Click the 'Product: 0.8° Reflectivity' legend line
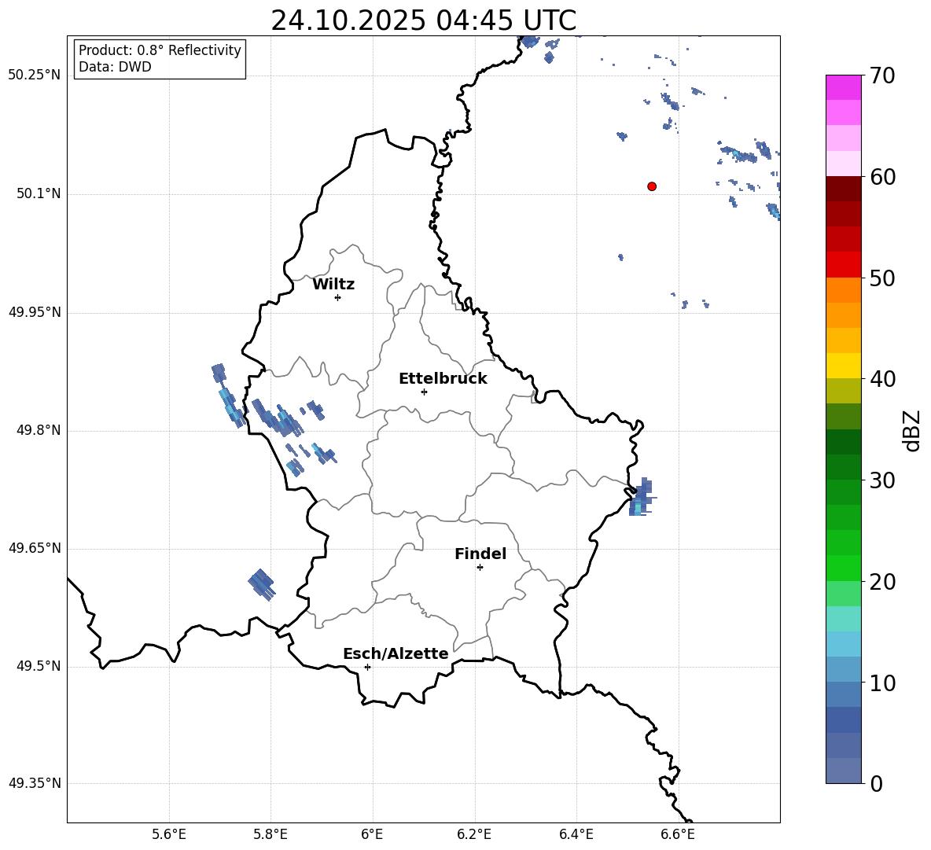 [160, 50]
